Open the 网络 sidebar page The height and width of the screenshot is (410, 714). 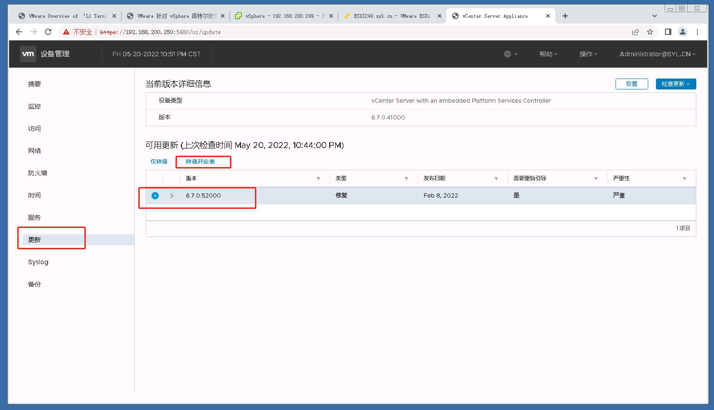[x=34, y=151]
